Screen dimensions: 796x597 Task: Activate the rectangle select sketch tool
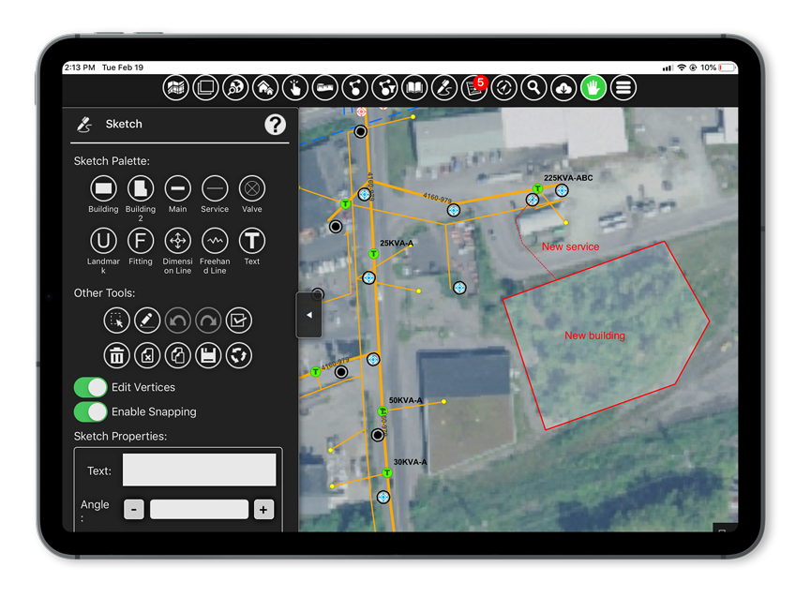pyautogui.click(x=117, y=321)
